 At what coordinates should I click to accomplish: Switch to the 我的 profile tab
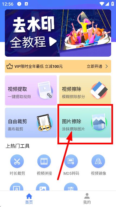click(x=87, y=199)
